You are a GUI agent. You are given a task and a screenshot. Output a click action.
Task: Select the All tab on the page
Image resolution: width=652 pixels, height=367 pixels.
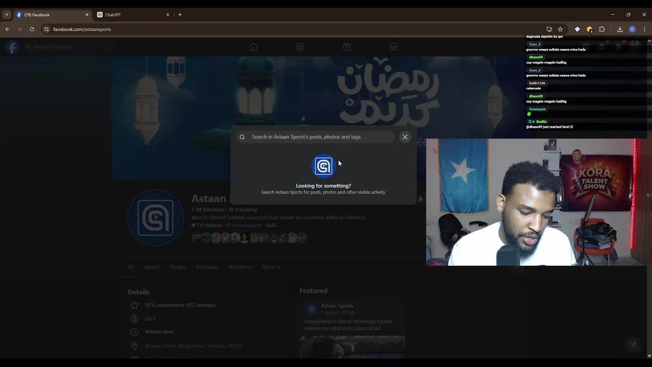tap(130, 267)
